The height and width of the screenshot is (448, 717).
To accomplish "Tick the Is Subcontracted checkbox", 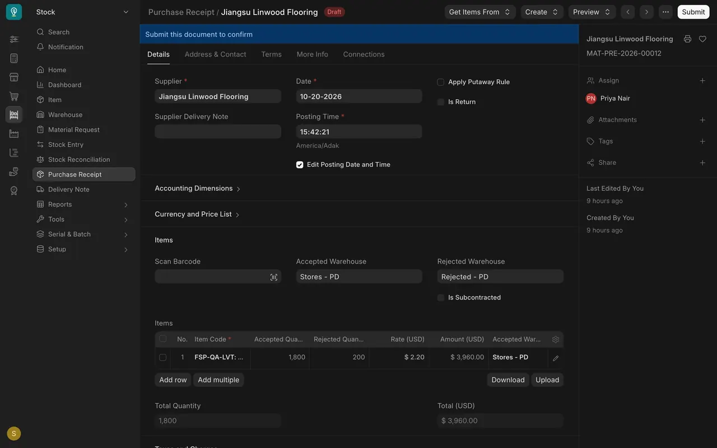I will (441, 298).
